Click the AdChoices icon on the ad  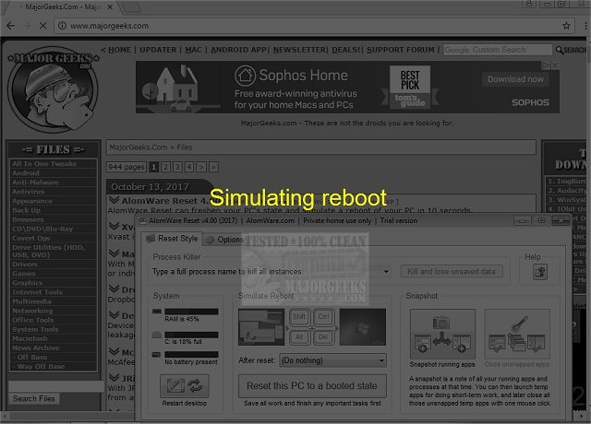coord(546,65)
